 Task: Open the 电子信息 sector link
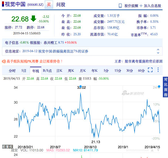[12, 43]
